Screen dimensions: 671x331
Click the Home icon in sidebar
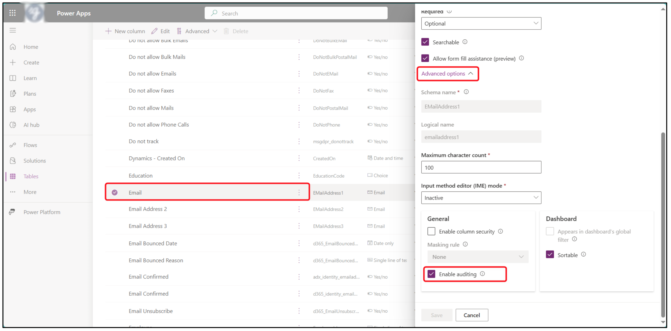[x=13, y=47]
